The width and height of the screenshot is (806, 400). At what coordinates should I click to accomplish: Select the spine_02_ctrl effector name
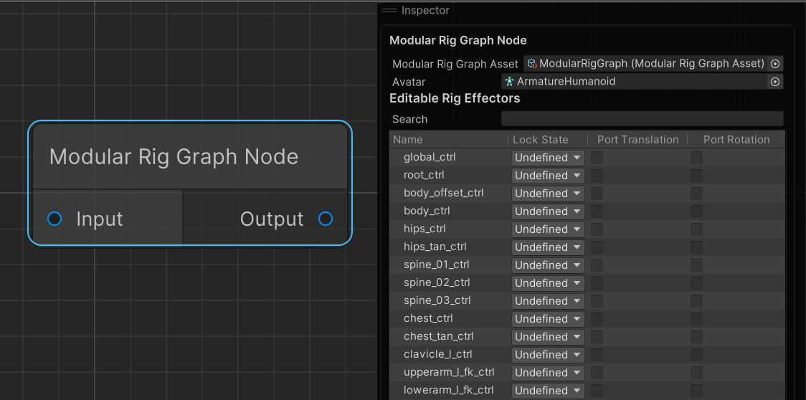(437, 282)
